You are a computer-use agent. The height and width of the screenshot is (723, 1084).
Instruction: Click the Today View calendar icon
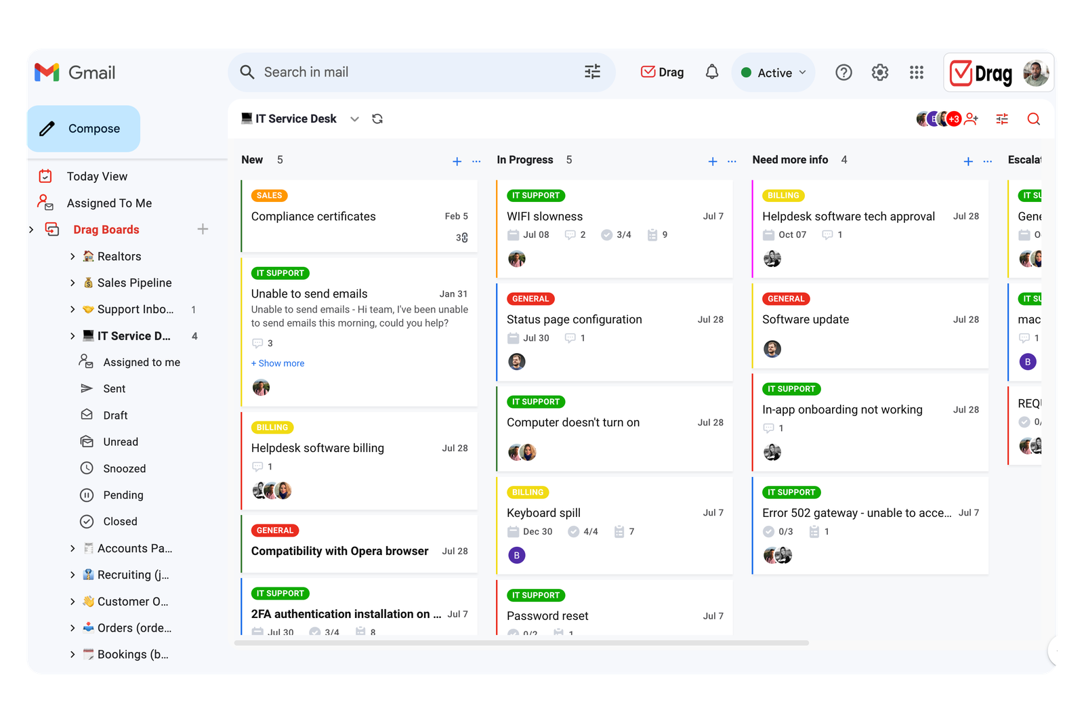pos(45,176)
